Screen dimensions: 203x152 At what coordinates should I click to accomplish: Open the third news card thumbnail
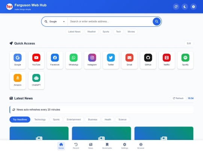164,133
